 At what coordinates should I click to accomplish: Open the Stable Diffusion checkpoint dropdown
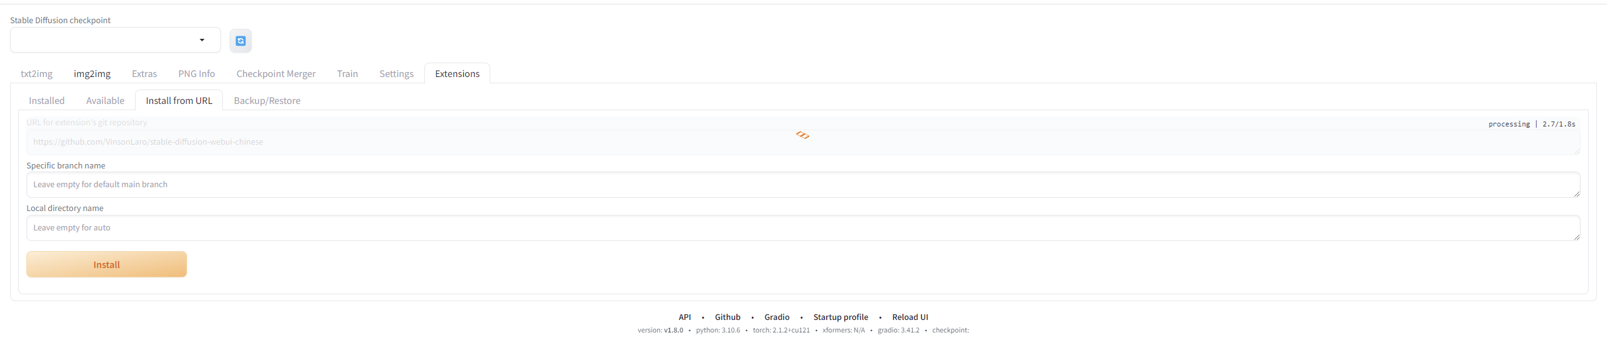click(116, 40)
